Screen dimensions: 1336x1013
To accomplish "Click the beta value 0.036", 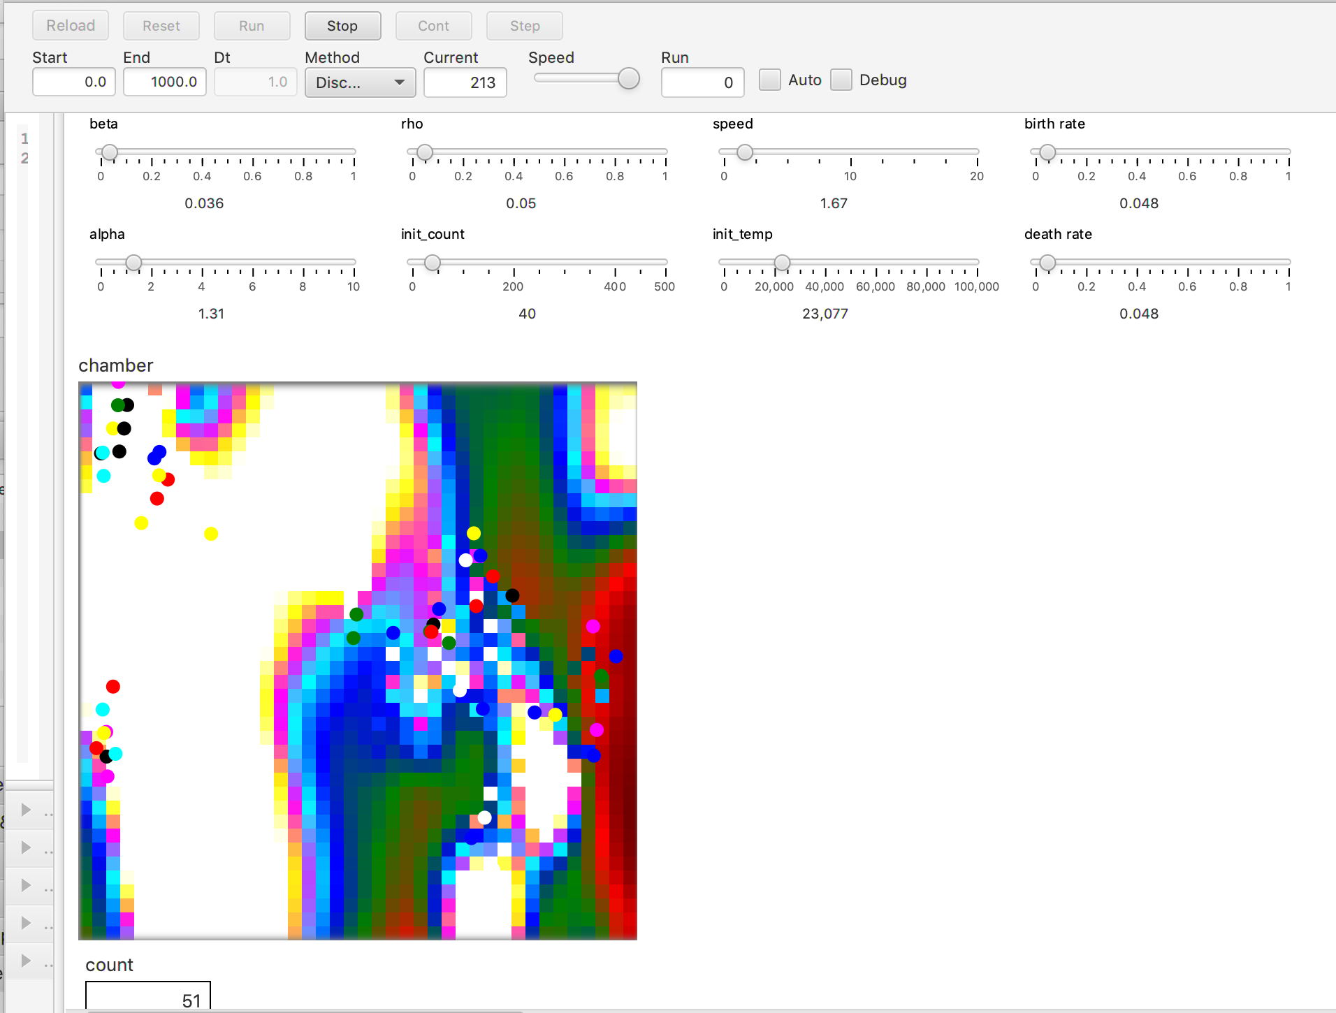I will click(x=204, y=203).
